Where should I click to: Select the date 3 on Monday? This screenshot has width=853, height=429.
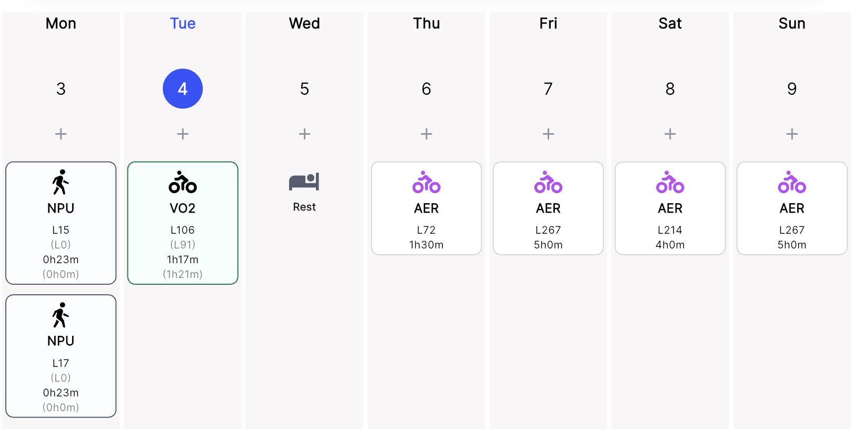click(x=61, y=89)
